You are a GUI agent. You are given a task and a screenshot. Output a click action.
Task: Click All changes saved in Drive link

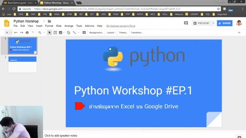point(121,26)
